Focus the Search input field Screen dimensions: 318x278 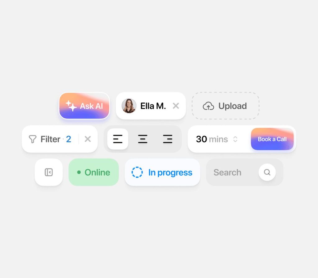231,172
